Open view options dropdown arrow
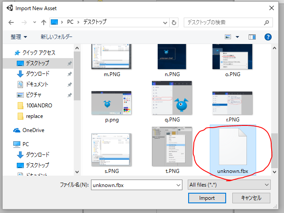Viewport: 284px width, 213px height. tap(237, 37)
